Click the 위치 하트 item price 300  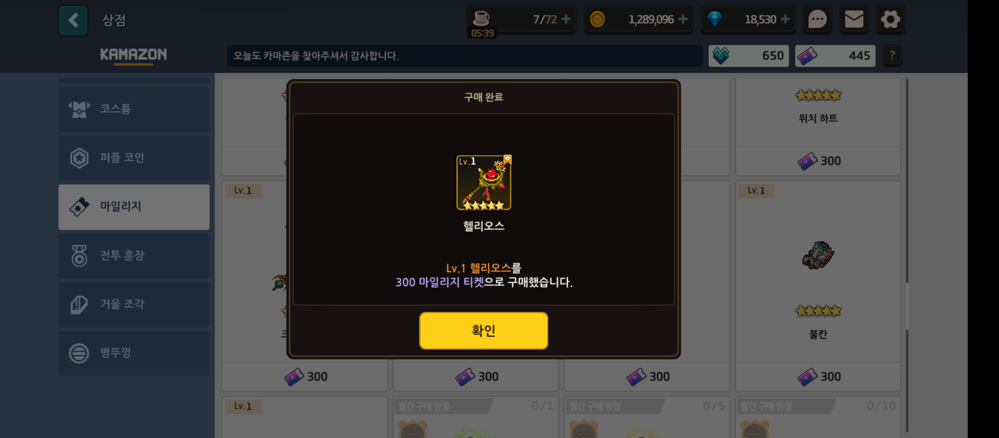[x=818, y=161]
